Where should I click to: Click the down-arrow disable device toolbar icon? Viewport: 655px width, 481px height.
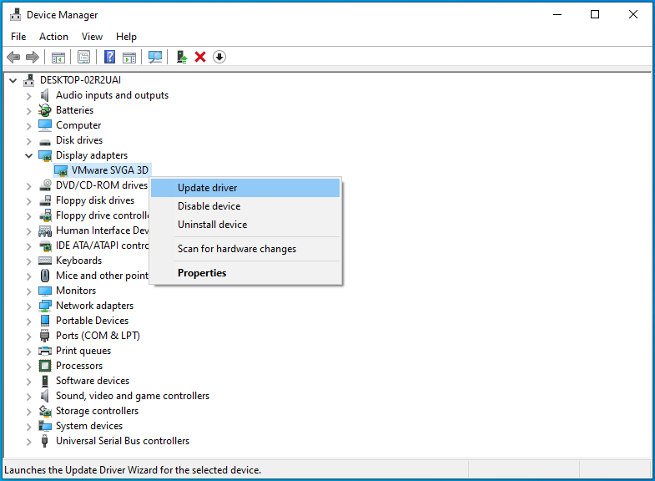coord(219,57)
